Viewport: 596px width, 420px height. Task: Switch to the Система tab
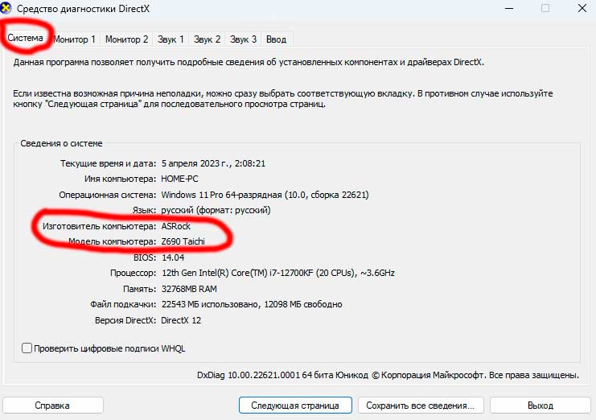[25, 38]
